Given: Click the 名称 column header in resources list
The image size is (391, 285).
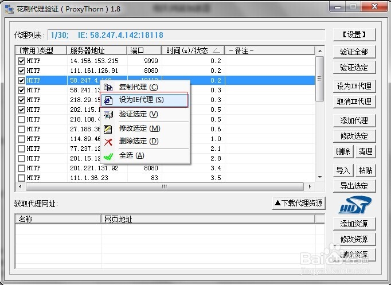Looking at the screenshot, I should pyautogui.click(x=58, y=219).
